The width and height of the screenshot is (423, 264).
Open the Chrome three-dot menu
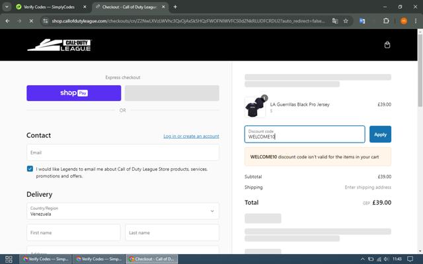coord(416,20)
